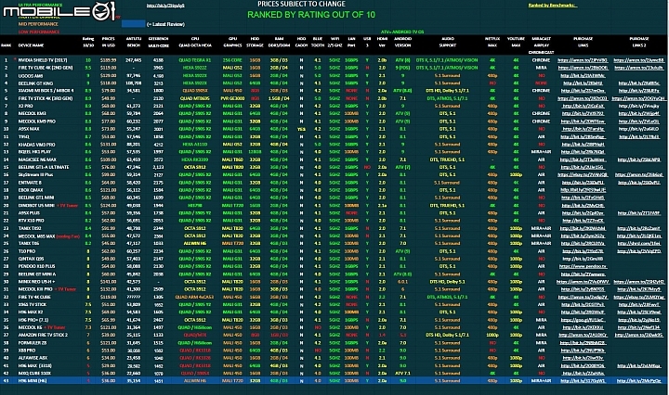
Task: Click the 'GEEKBENCH MULTI-CORE' column header
Action: 158,42
